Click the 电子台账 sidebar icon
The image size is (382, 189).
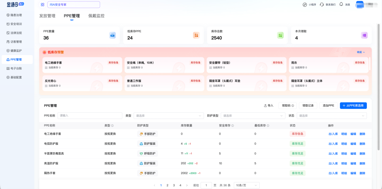click(8, 68)
